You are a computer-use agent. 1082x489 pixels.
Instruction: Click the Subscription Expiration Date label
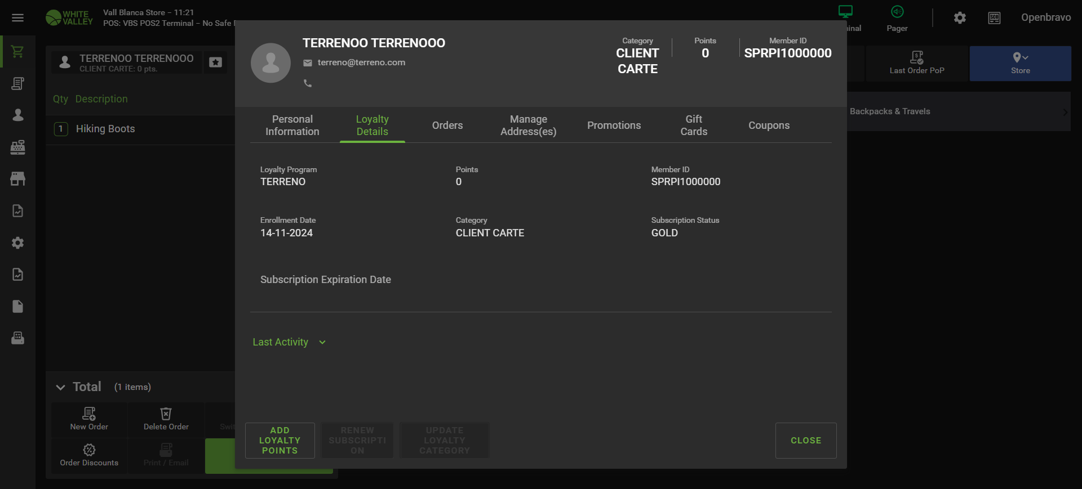tap(326, 280)
